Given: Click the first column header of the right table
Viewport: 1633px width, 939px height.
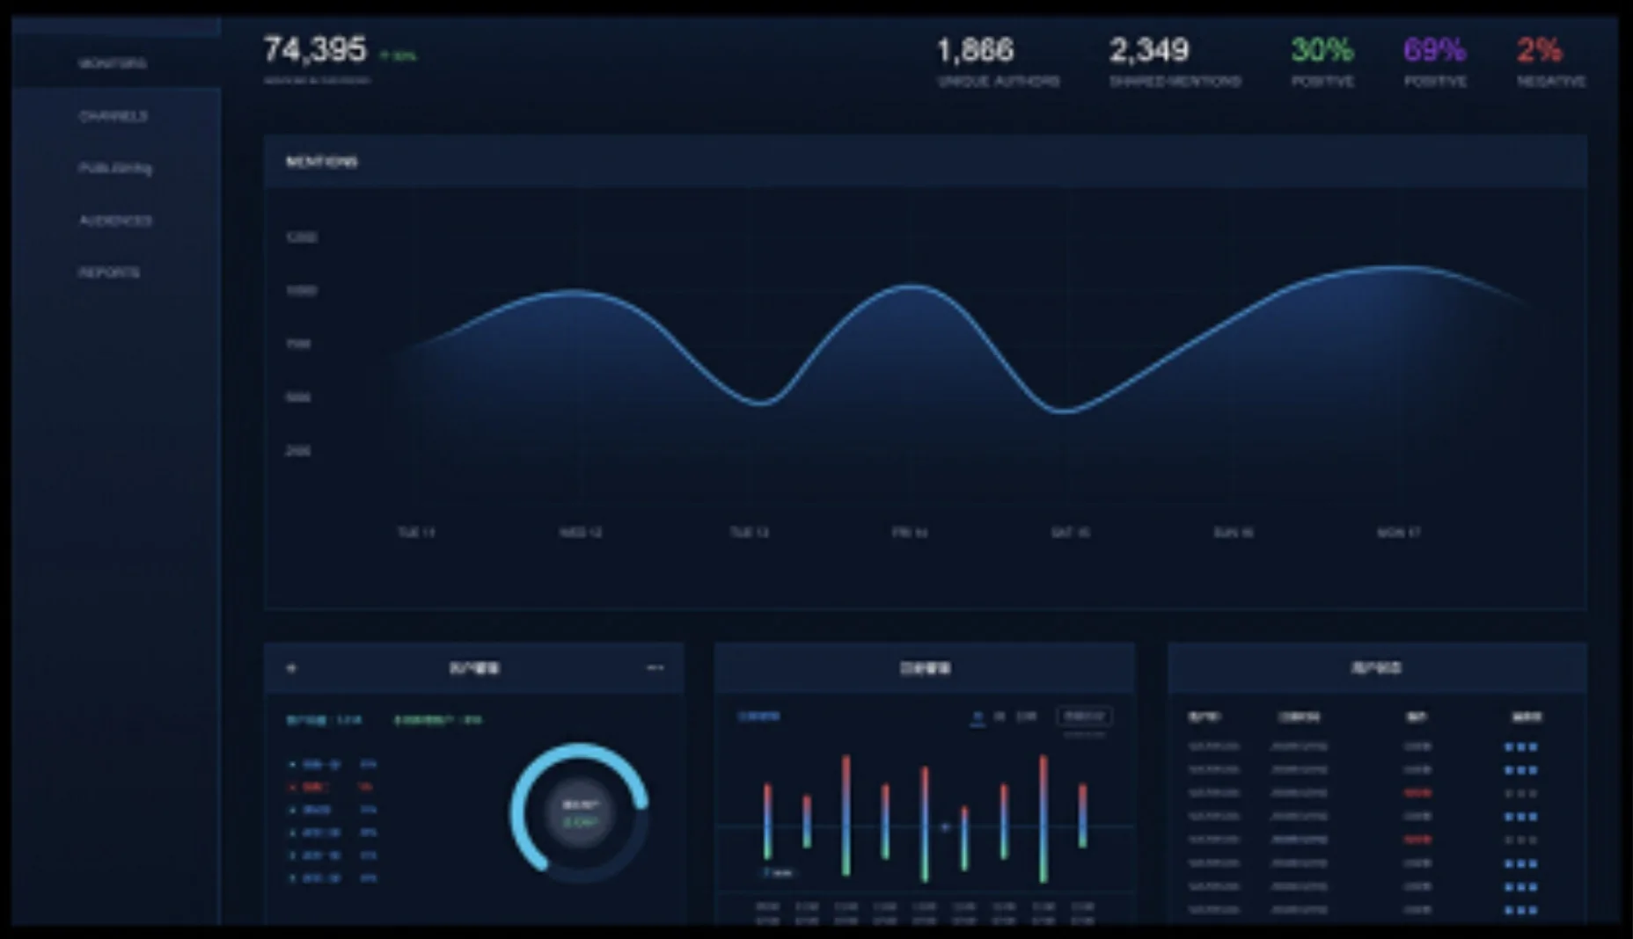Looking at the screenshot, I should pyautogui.click(x=1204, y=717).
